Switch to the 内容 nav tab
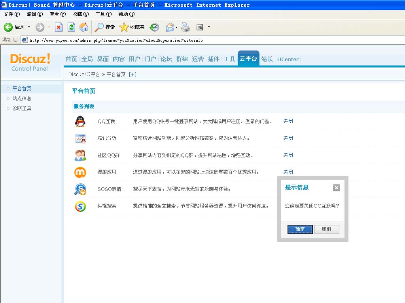 point(119,59)
